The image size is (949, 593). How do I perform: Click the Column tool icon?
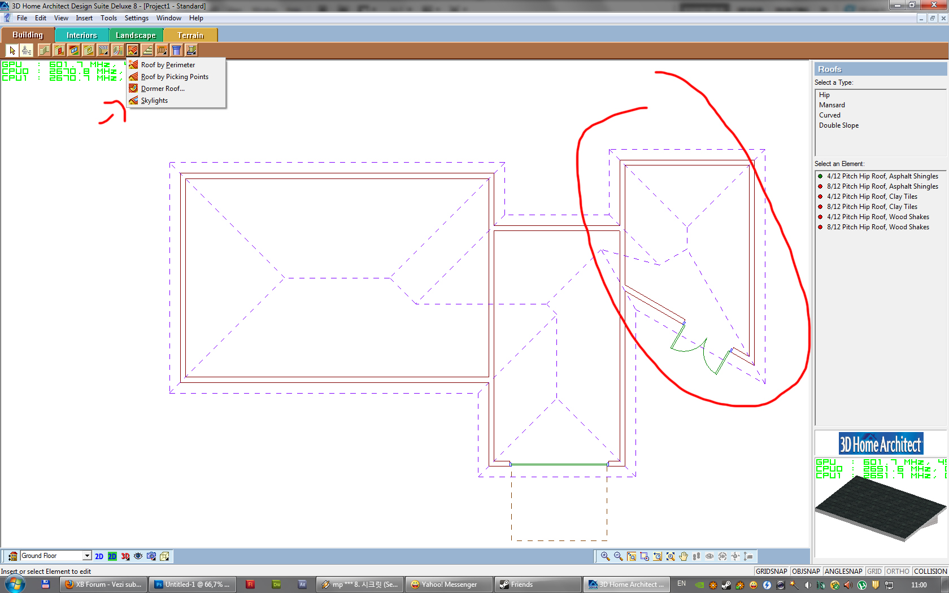(x=177, y=50)
